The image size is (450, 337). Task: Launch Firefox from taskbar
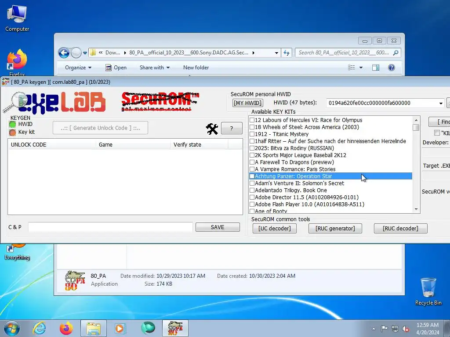(x=66, y=328)
